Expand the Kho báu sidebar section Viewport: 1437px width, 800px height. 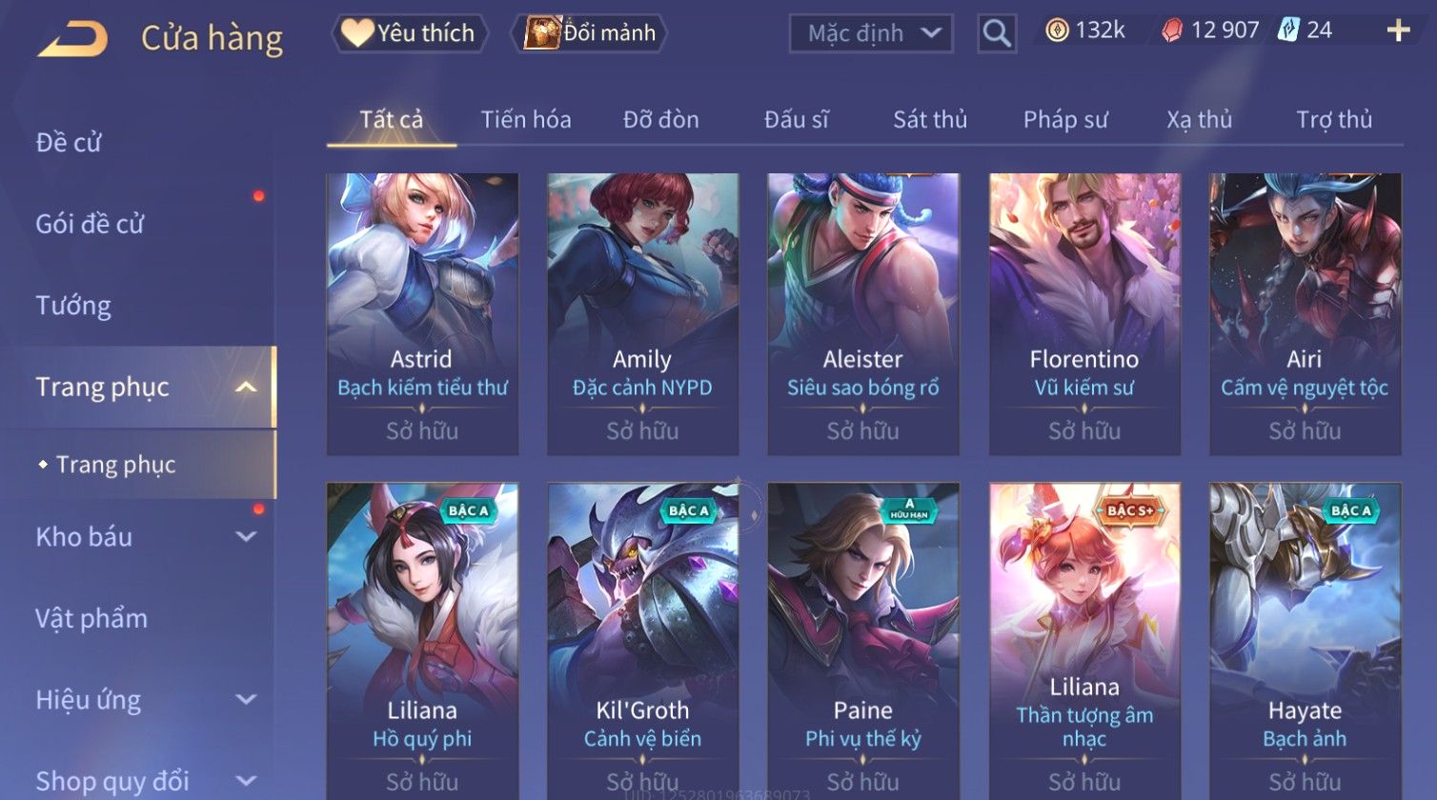click(x=246, y=537)
